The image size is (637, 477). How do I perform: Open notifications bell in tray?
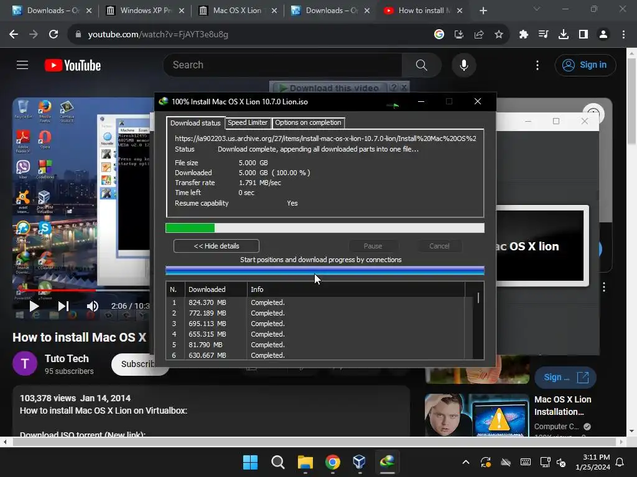tap(620, 462)
